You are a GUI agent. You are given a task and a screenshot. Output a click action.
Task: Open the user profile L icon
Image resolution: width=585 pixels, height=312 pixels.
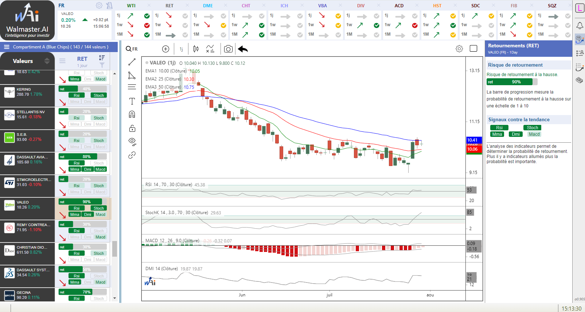[580, 8]
